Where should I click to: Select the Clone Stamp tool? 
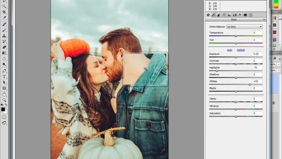tap(4, 36)
